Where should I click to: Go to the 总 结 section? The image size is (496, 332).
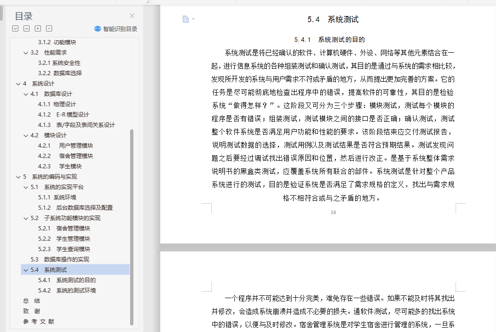pos(31,300)
